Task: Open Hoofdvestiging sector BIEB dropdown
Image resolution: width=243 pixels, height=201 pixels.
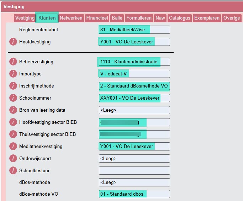Action: (134, 122)
